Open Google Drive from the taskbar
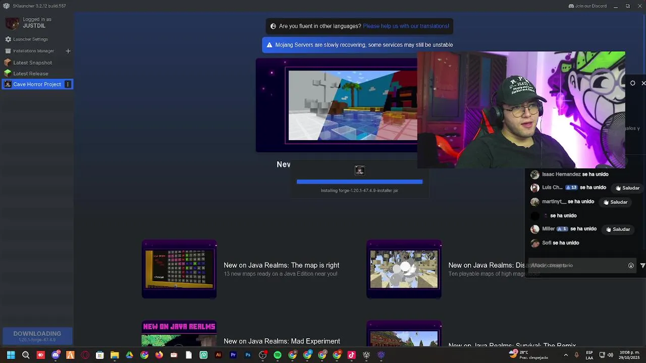 pyautogui.click(x=130, y=355)
